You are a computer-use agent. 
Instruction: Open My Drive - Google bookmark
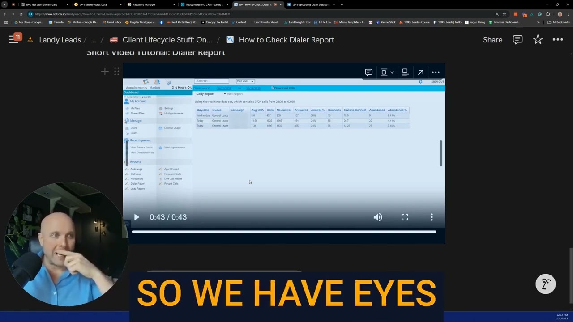coord(28,22)
